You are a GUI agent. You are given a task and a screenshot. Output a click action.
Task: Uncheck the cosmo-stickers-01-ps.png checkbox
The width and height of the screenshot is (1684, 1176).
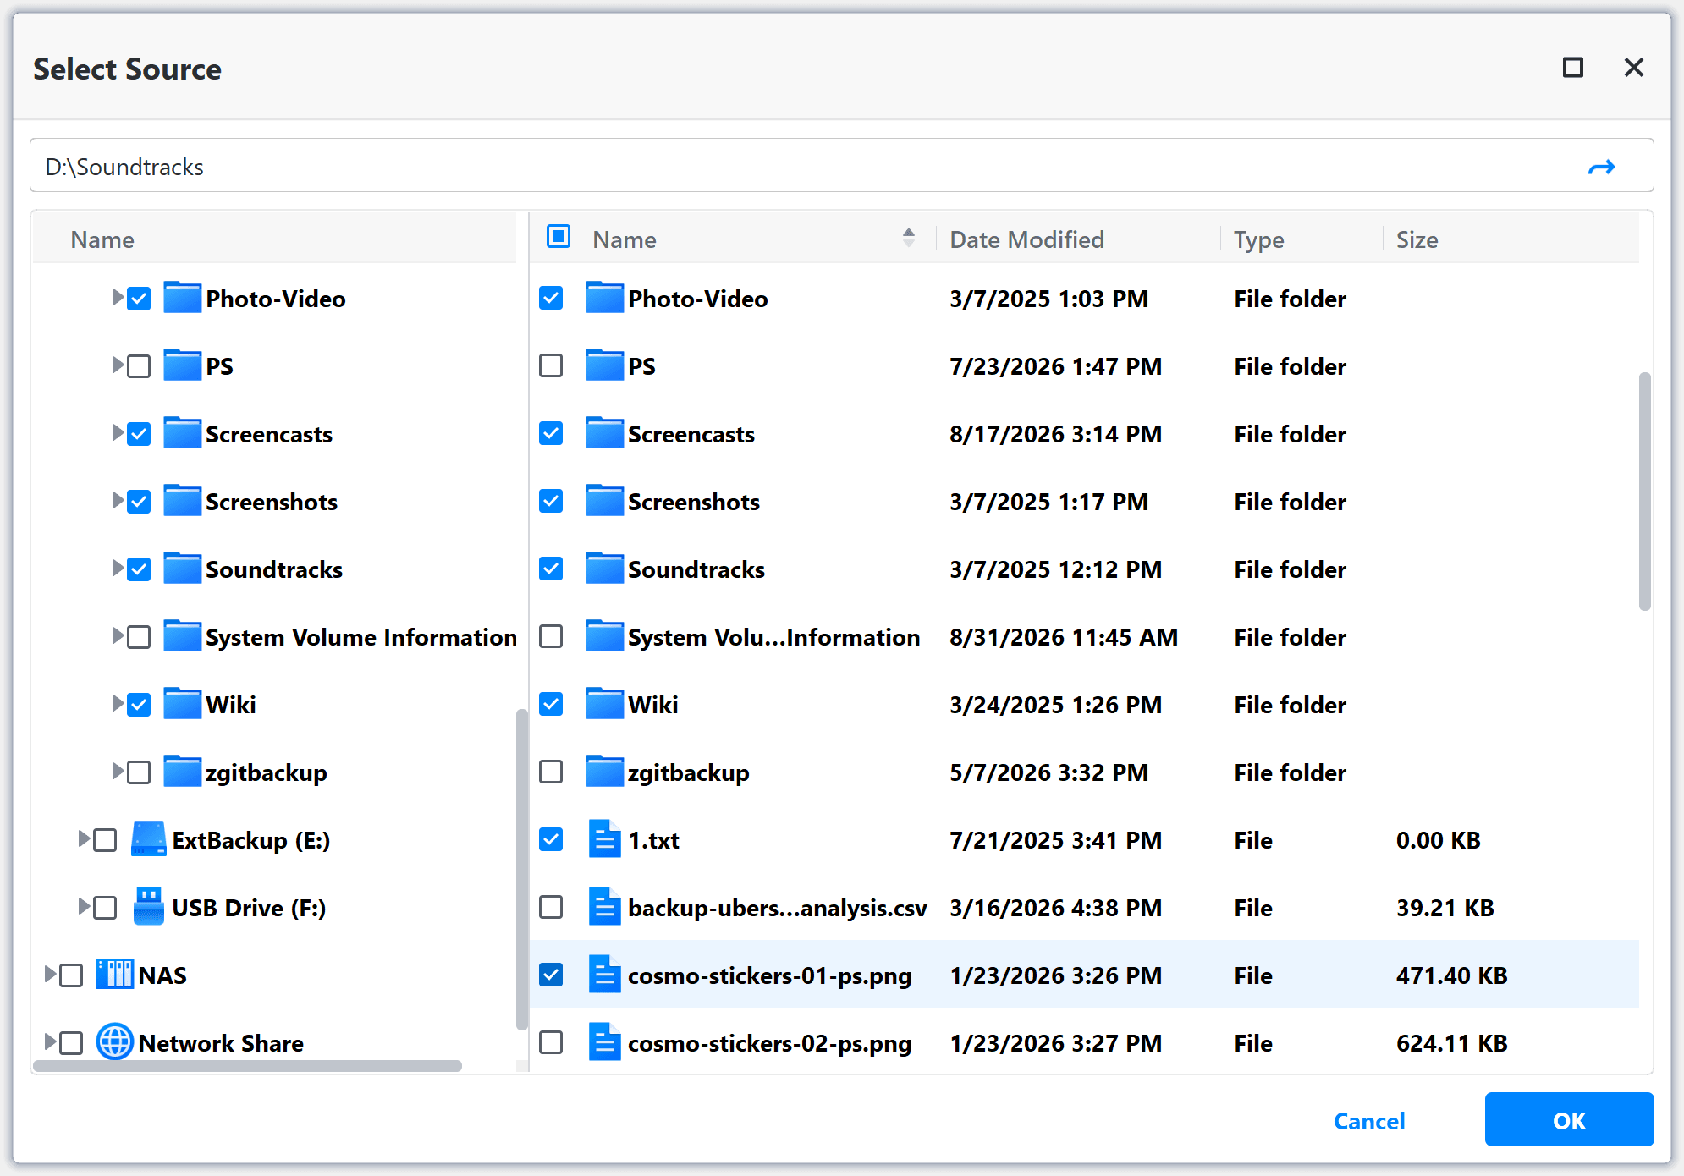[x=551, y=975]
